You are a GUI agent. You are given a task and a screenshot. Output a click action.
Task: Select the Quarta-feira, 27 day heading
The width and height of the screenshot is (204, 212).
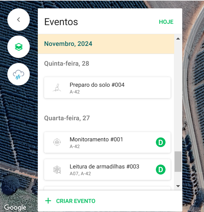click(x=67, y=118)
